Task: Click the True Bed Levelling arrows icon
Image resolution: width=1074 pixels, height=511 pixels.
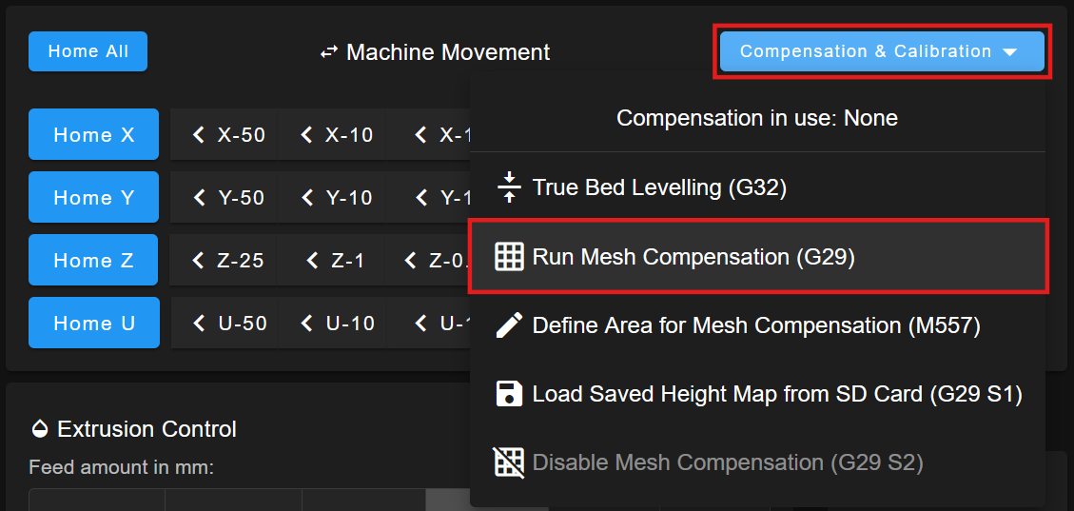Action: tap(508, 187)
